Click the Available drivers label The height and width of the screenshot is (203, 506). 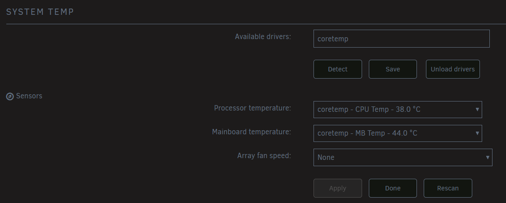coord(263,36)
